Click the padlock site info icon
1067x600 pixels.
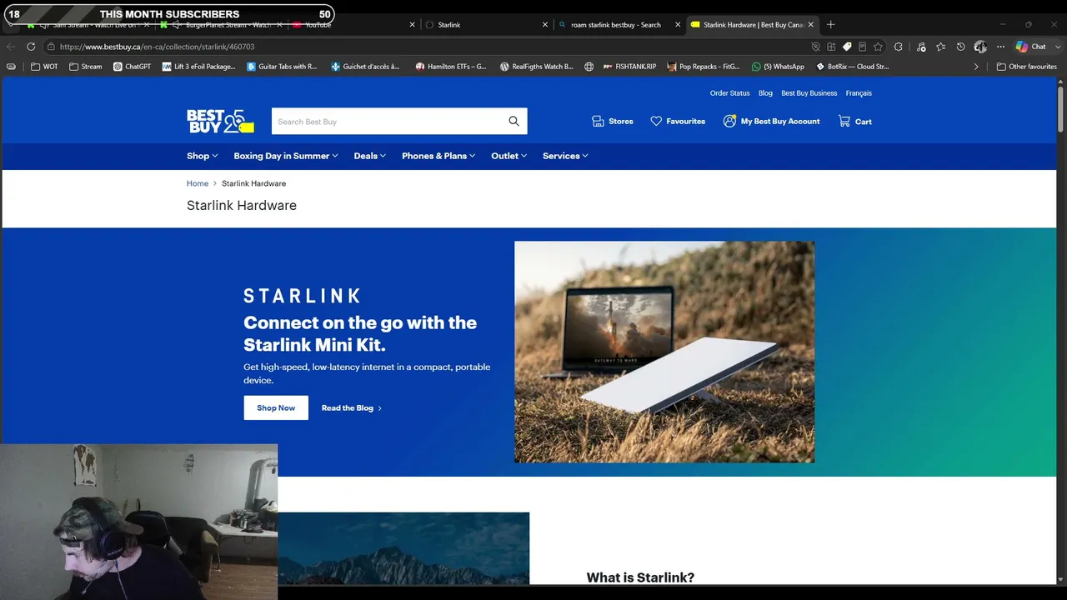[x=51, y=47]
